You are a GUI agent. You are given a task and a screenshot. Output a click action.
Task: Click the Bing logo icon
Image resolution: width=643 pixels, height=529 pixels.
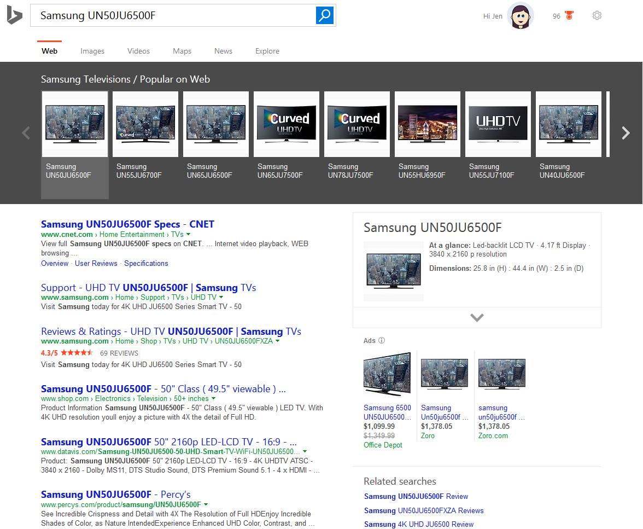(14, 15)
